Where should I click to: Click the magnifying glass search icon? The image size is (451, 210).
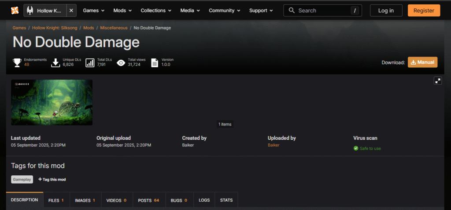(292, 11)
